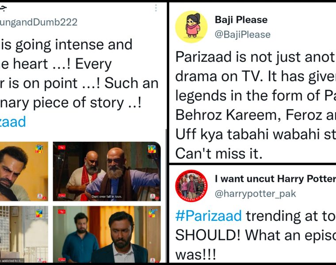The image size is (336, 265).
Task: Click the Hum TV logo on bearded men image
Action: (152, 149)
